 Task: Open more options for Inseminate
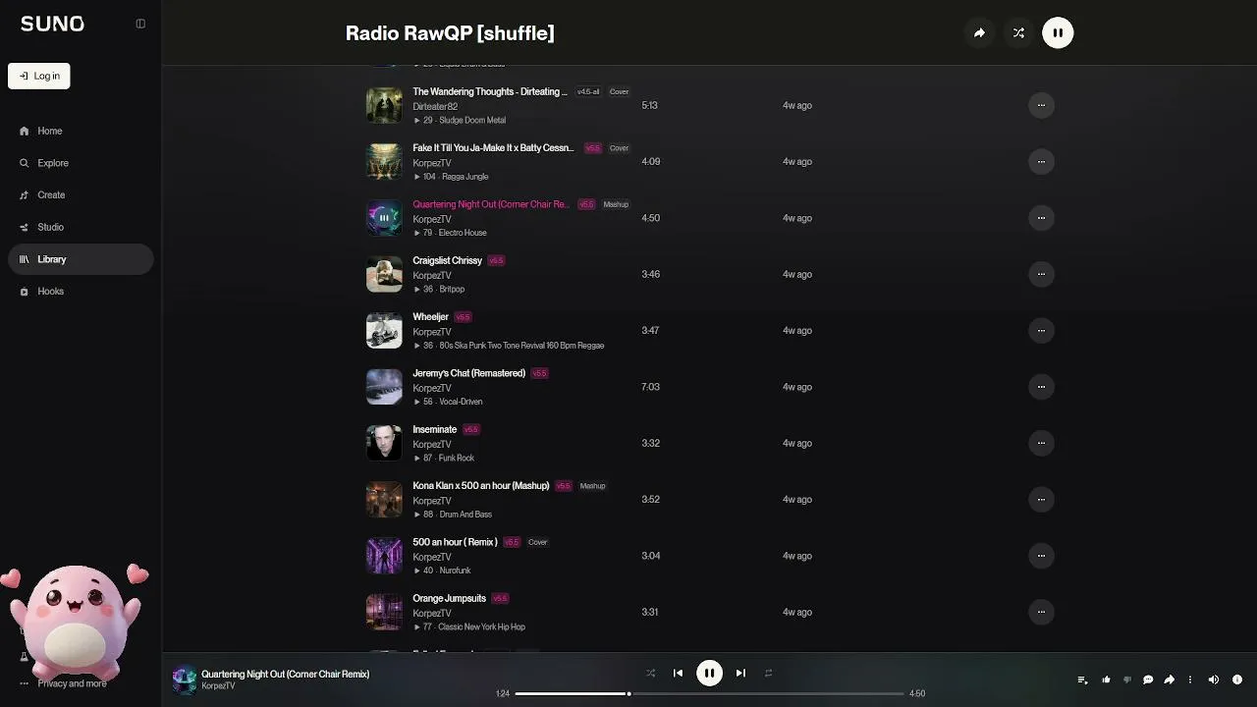(x=1041, y=443)
